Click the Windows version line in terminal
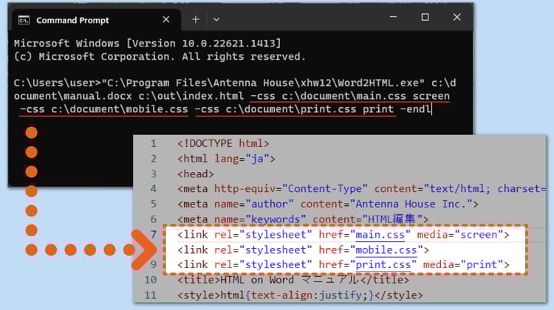 pyautogui.click(x=147, y=44)
